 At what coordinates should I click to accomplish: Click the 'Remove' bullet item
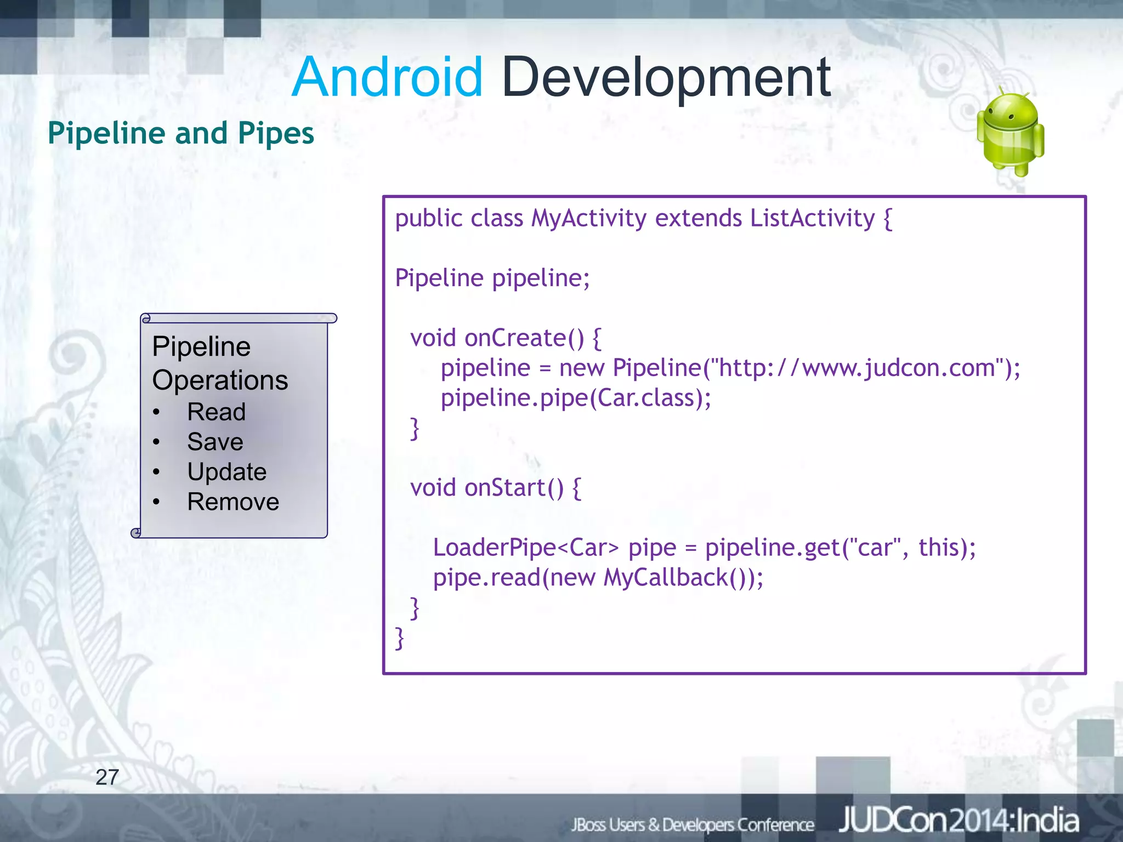click(x=233, y=502)
